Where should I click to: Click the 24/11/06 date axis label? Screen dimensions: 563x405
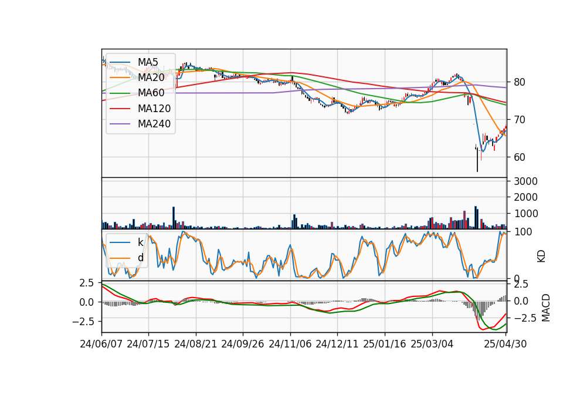click(290, 344)
